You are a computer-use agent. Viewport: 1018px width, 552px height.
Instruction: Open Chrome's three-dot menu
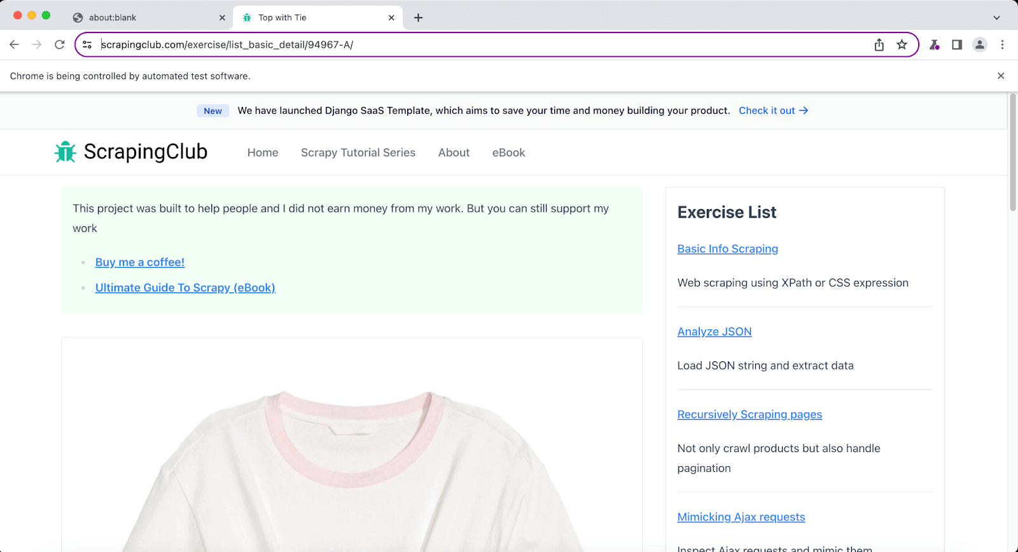[x=1002, y=45]
